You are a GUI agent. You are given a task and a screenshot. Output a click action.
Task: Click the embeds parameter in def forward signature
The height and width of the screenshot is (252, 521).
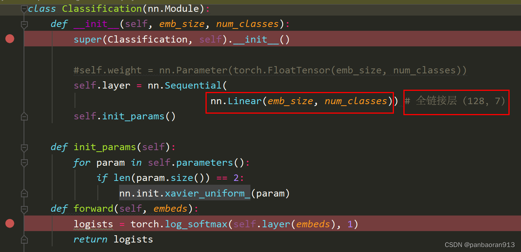pyautogui.click(x=170, y=208)
